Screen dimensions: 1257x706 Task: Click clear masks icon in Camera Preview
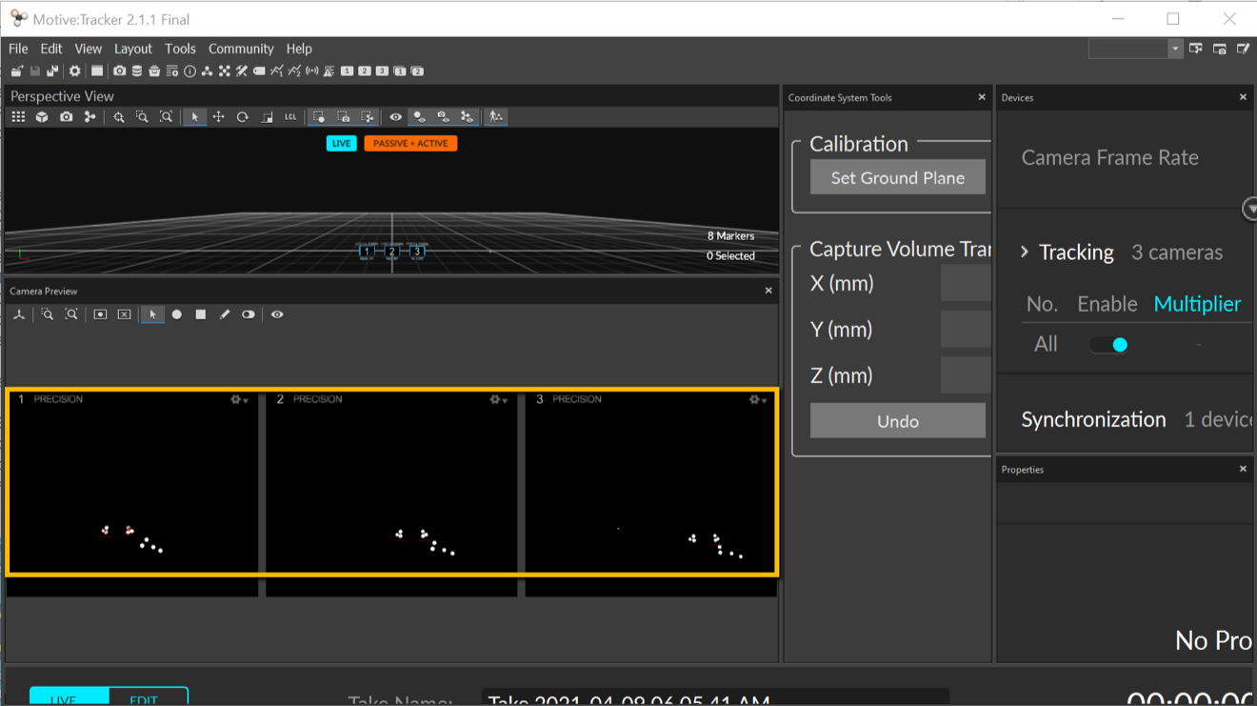tap(124, 314)
